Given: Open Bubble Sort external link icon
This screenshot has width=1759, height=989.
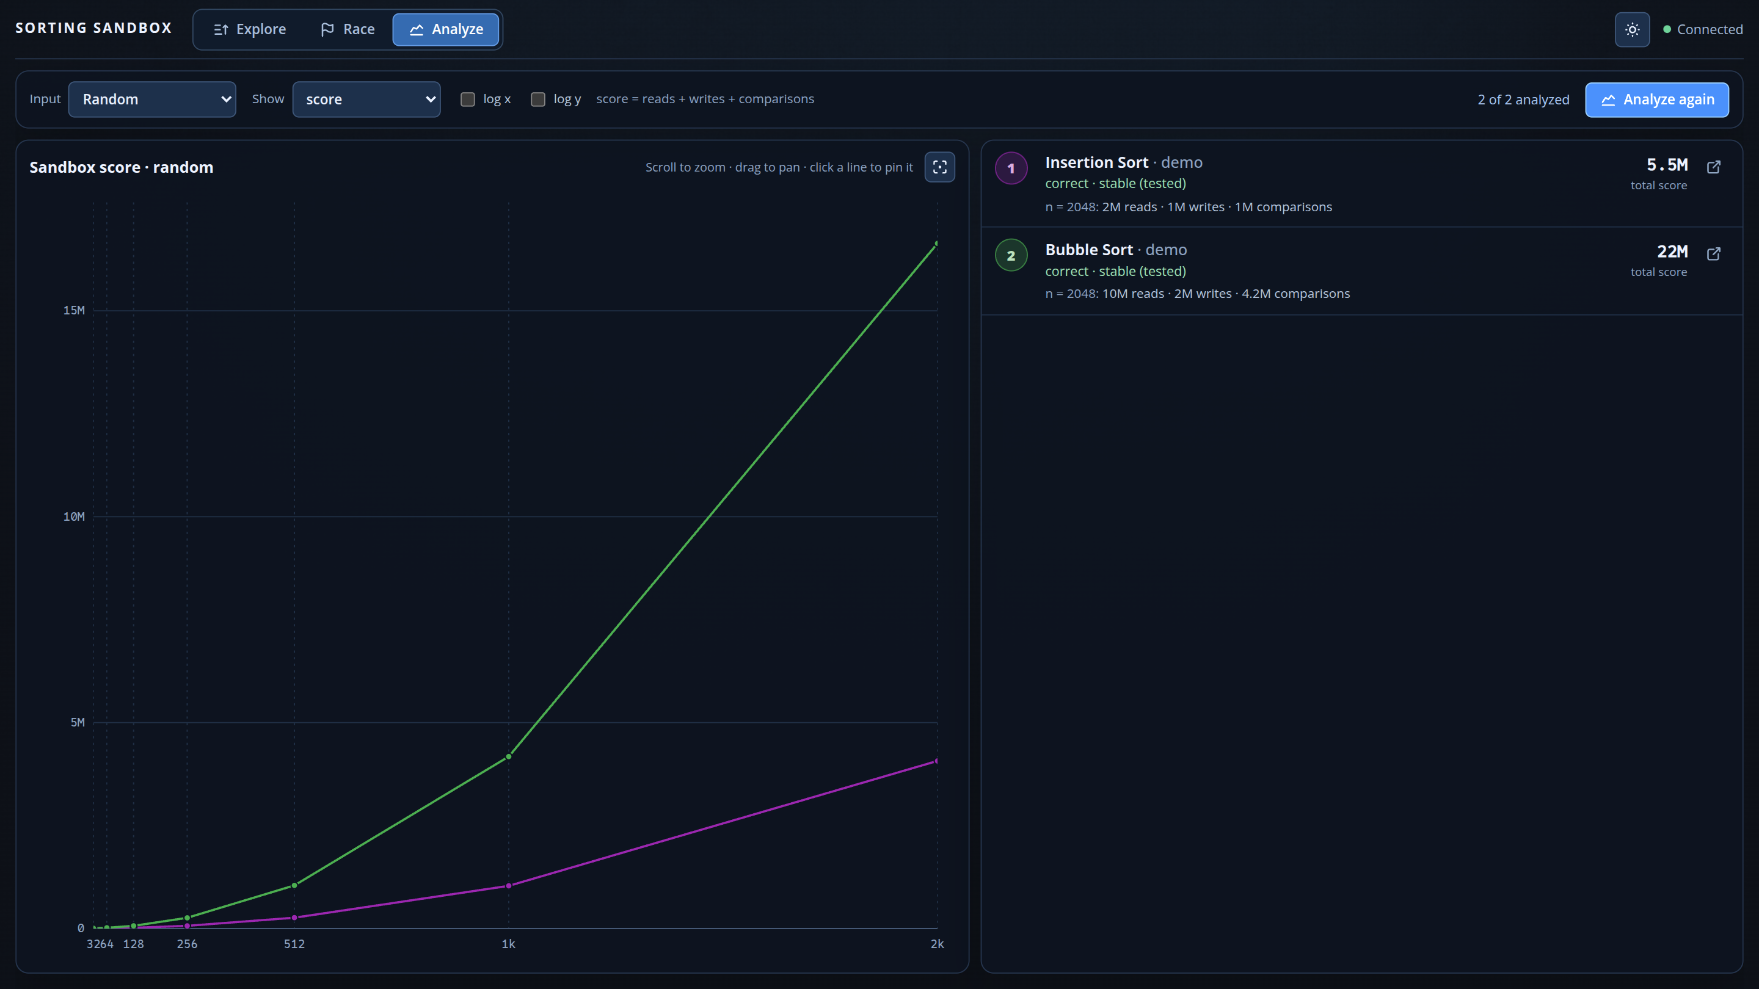Looking at the screenshot, I should click(x=1714, y=254).
